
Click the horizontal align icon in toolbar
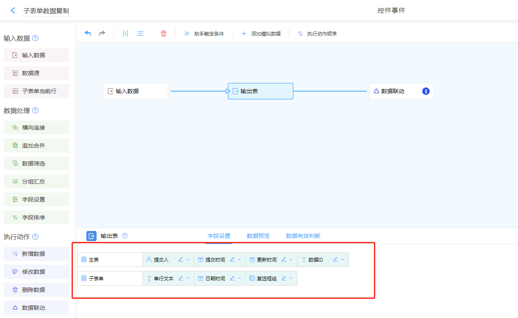point(140,34)
